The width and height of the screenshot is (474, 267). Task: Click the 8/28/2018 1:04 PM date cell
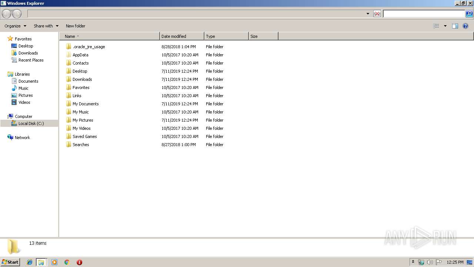coord(178,47)
